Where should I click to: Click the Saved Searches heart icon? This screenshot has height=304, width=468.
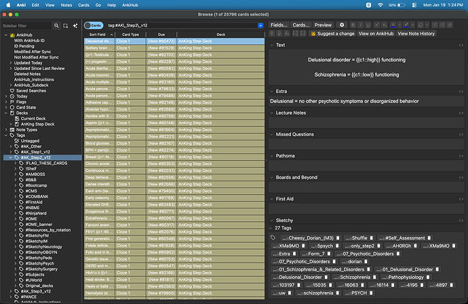click(x=12, y=90)
